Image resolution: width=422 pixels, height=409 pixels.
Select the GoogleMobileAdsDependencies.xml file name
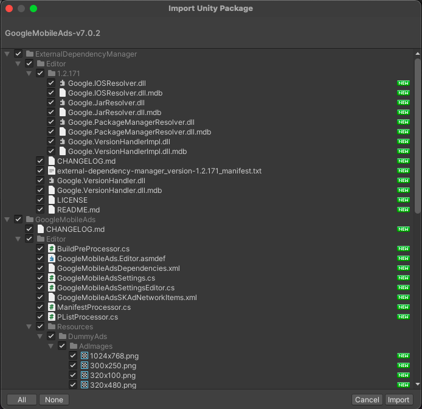[119, 268]
